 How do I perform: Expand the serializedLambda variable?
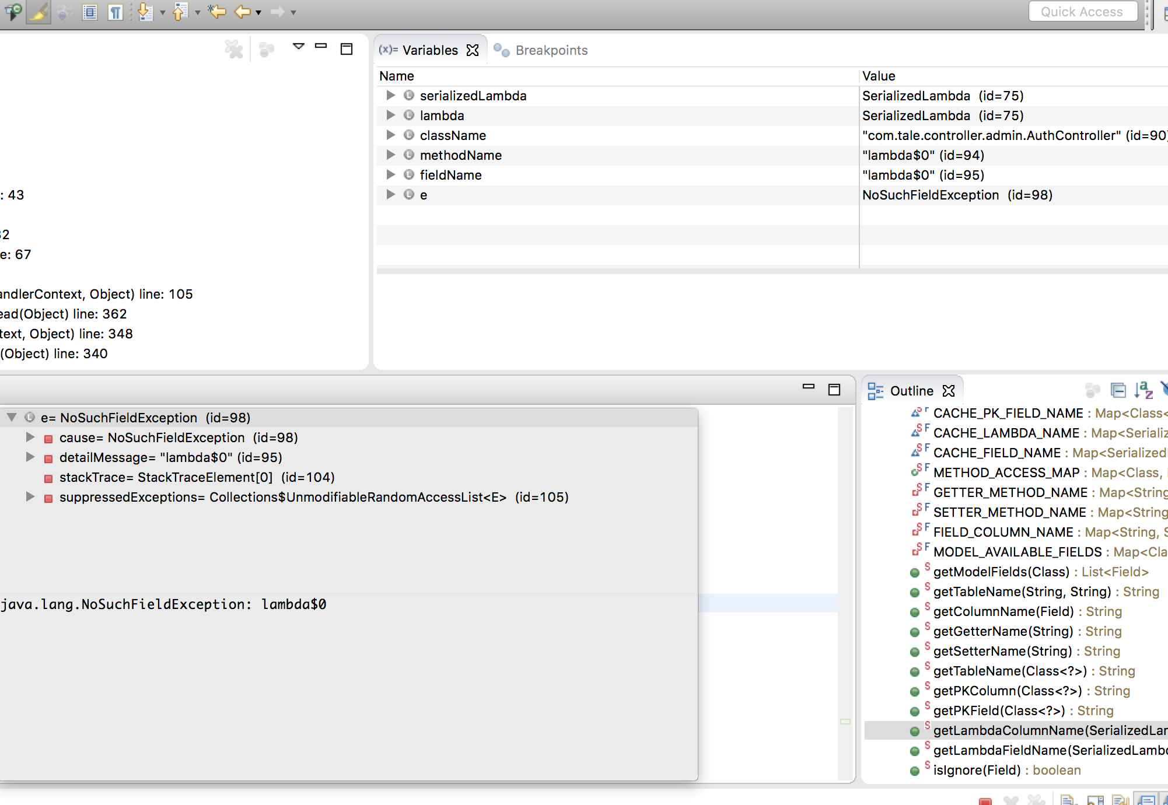click(x=390, y=96)
